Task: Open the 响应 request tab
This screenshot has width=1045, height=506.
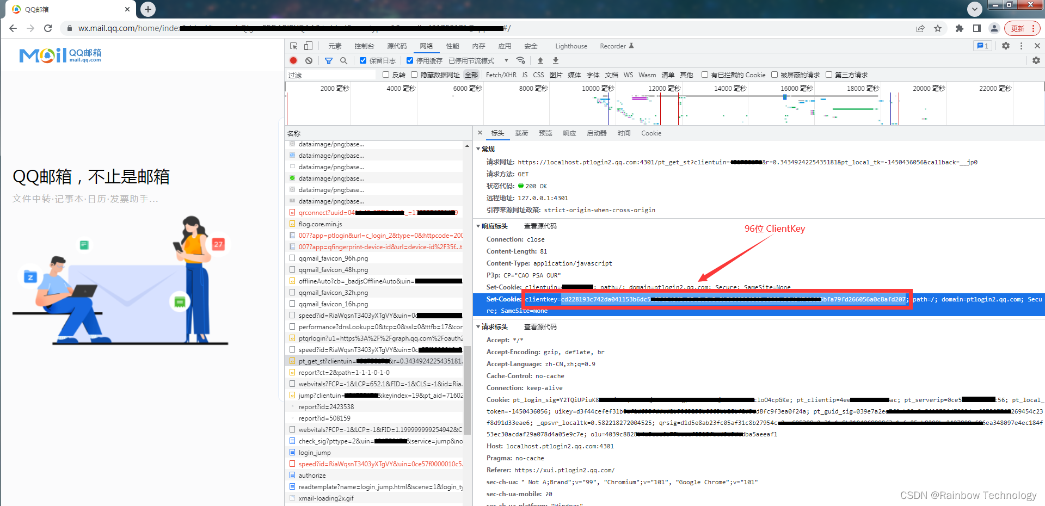Action: 569,133
